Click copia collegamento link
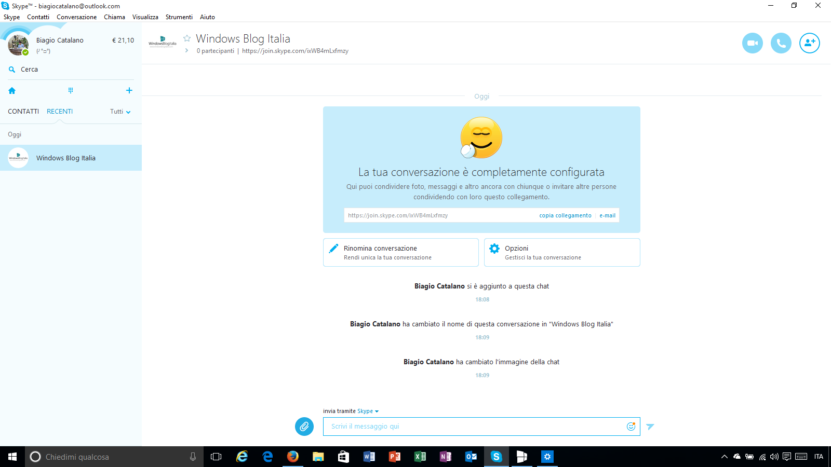The height and width of the screenshot is (467, 831). pos(565,215)
